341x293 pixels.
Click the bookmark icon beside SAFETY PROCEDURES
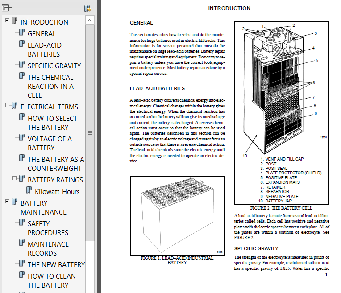coord(22,222)
